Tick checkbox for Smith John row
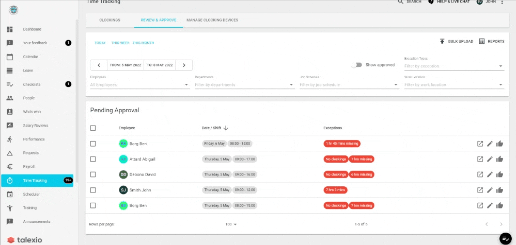 tap(93, 190)
